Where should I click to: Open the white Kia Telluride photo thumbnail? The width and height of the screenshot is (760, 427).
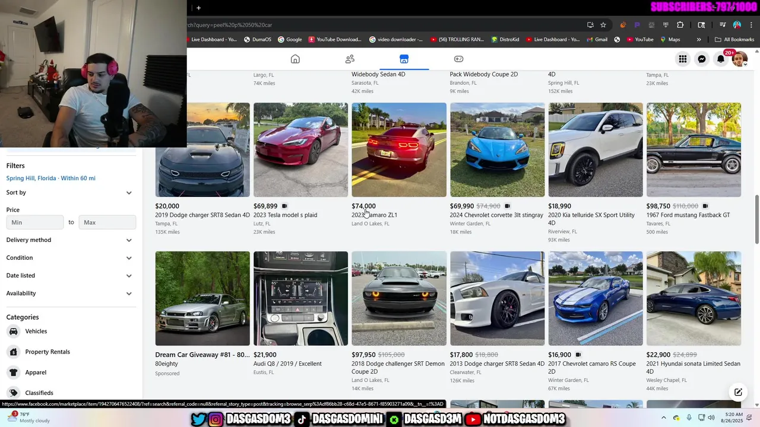coord(596,149)
